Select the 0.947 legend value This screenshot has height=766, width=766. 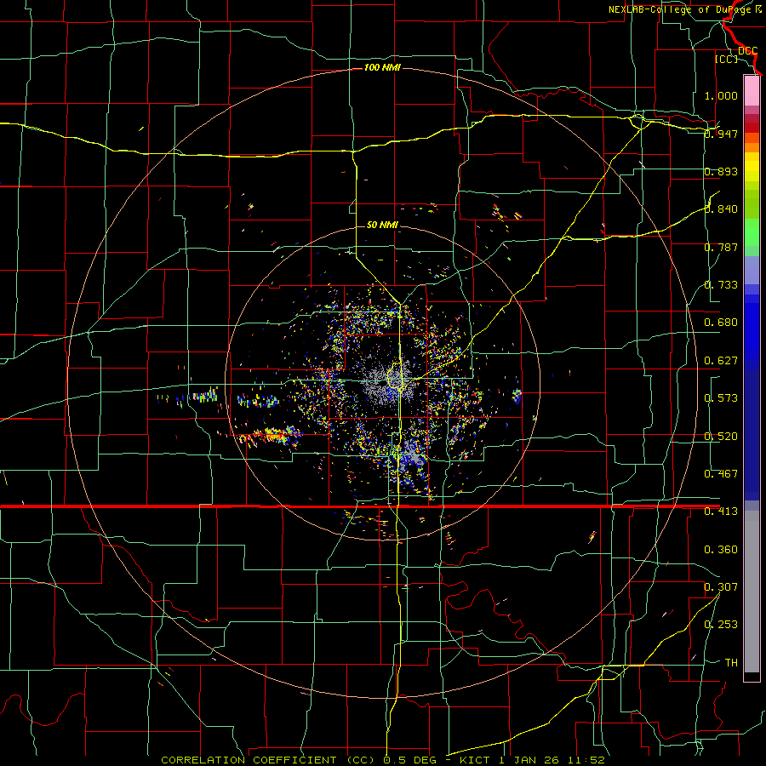721,134
